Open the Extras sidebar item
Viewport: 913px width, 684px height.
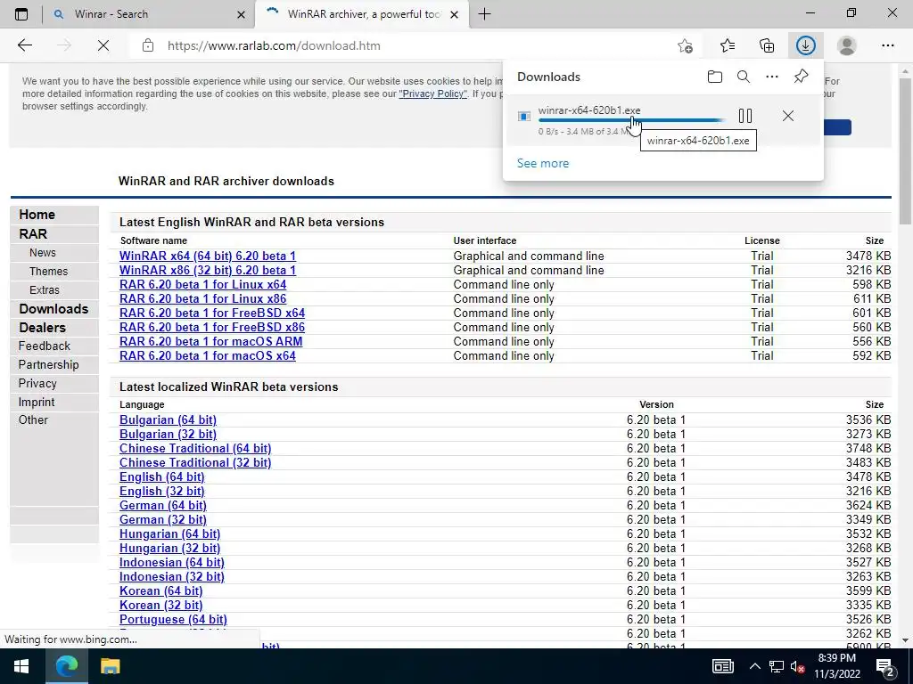(x=45, y=289)
